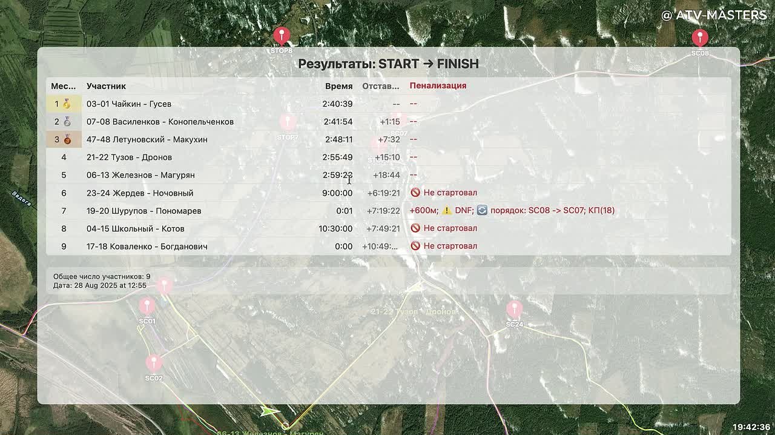Click the no-start icon in Жердев - Ночовный row
This screenshot has width=775, height=435.
(415, 193)
